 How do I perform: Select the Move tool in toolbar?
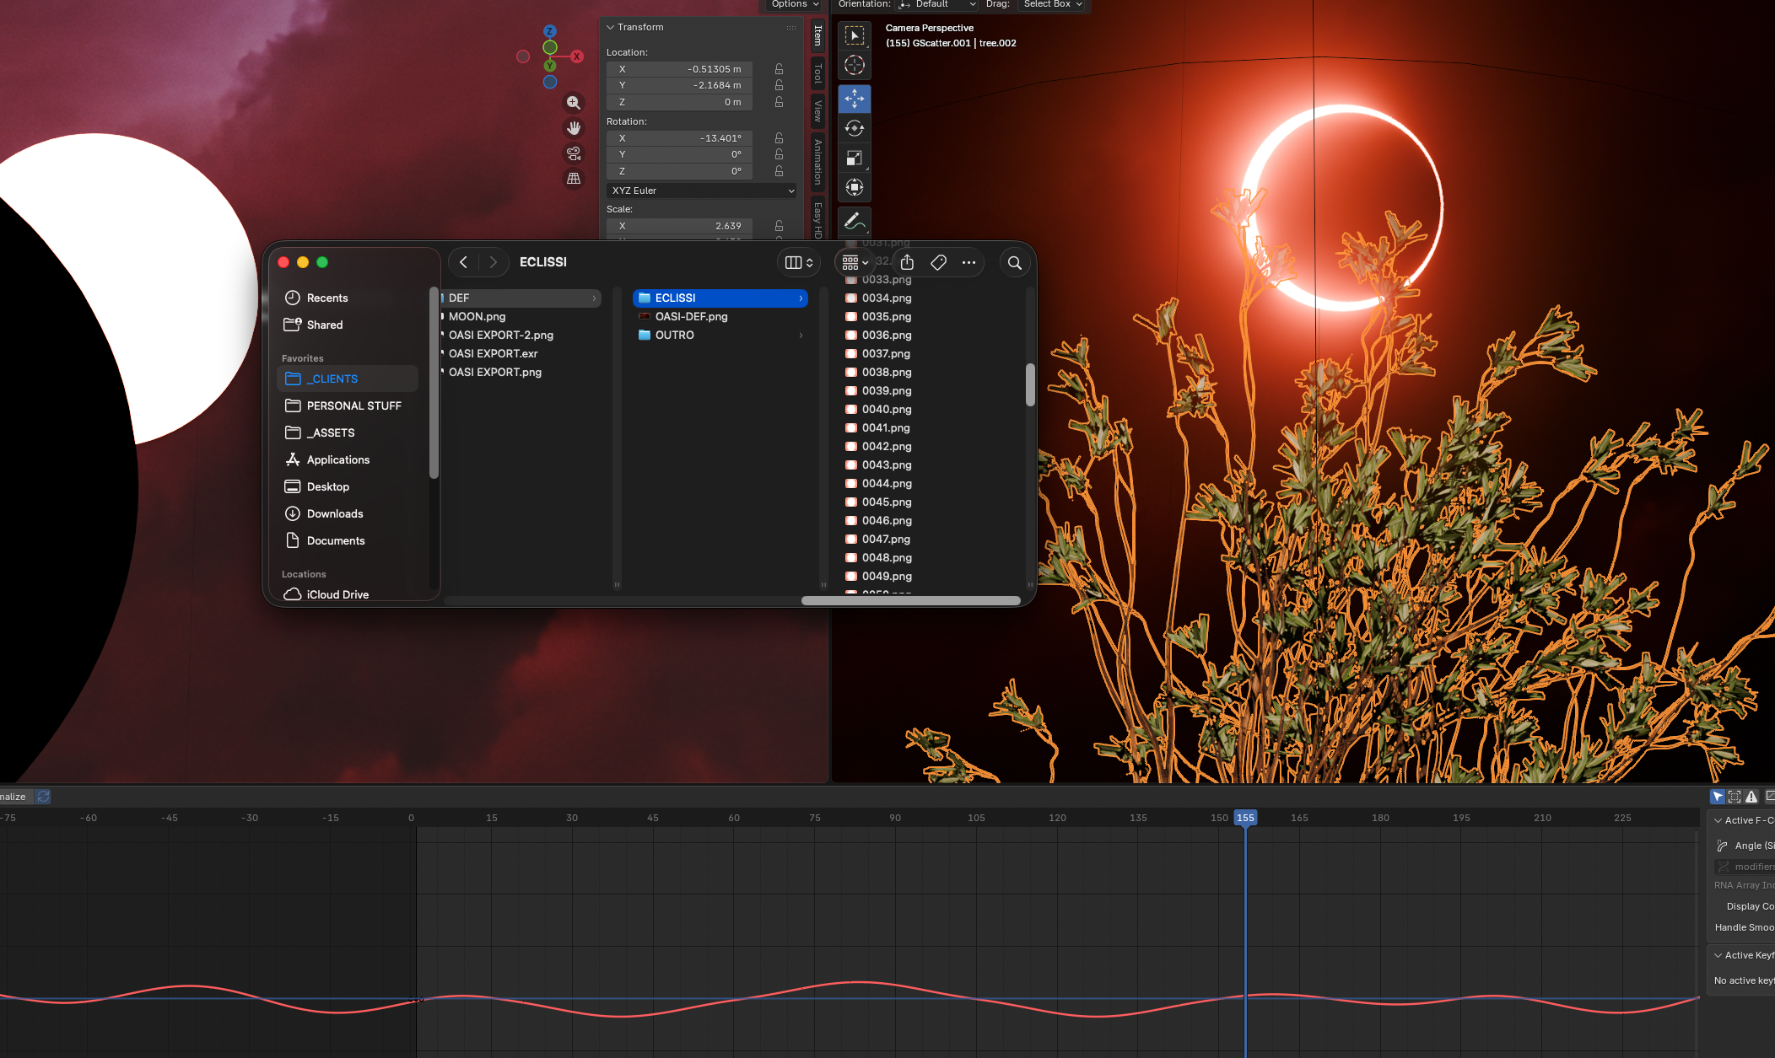click(854, 99)
